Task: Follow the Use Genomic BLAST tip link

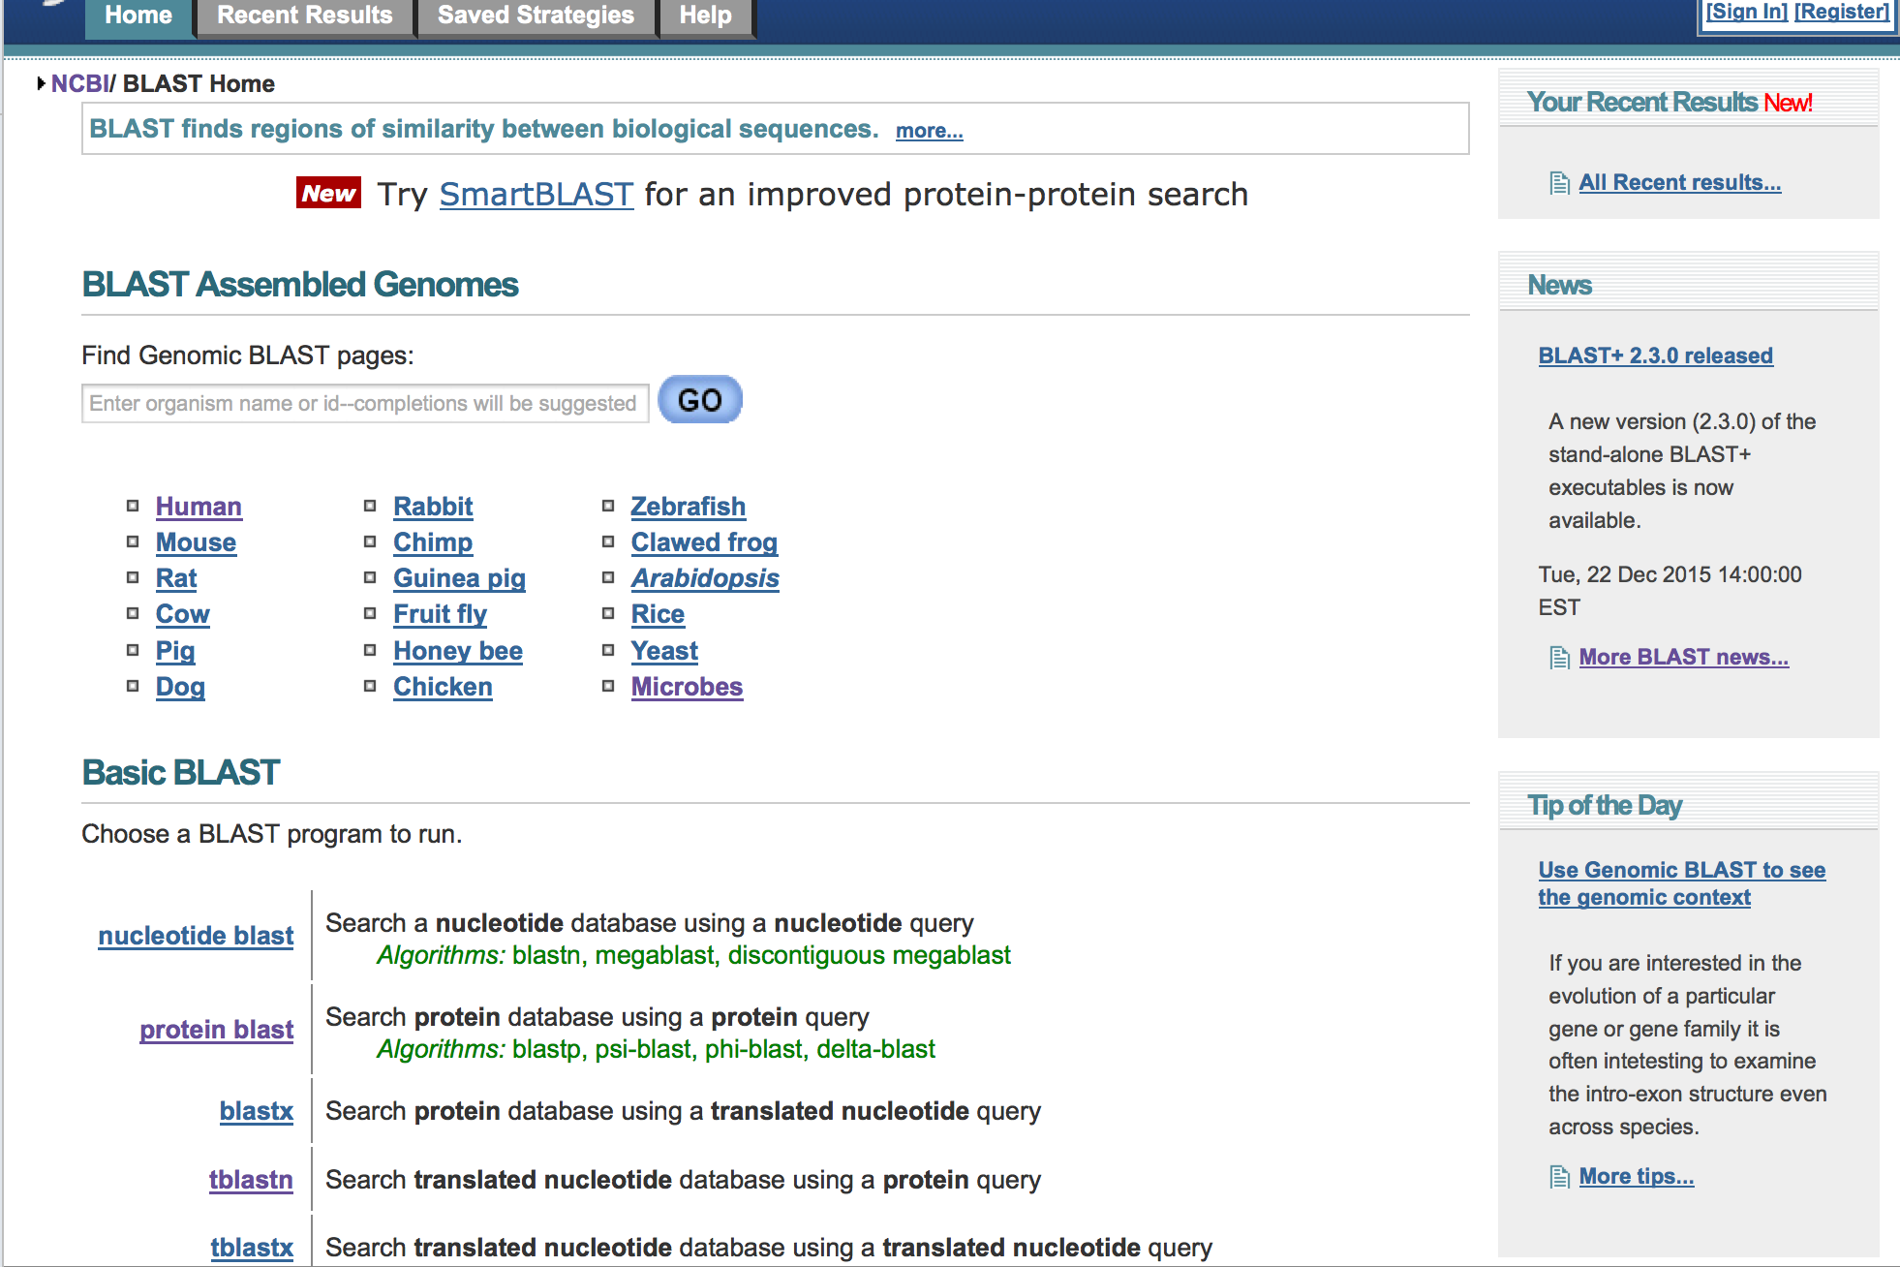Action: pyautogui.click(x=1682, y=883)
